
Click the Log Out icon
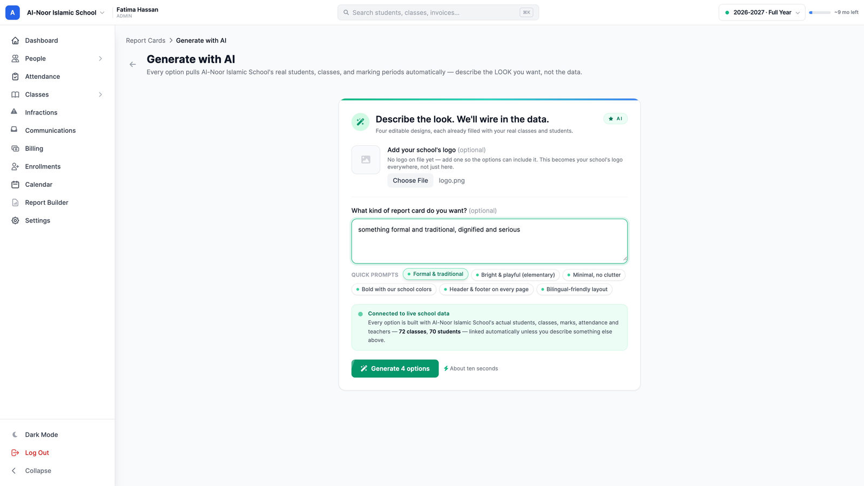tap(15, 453)
